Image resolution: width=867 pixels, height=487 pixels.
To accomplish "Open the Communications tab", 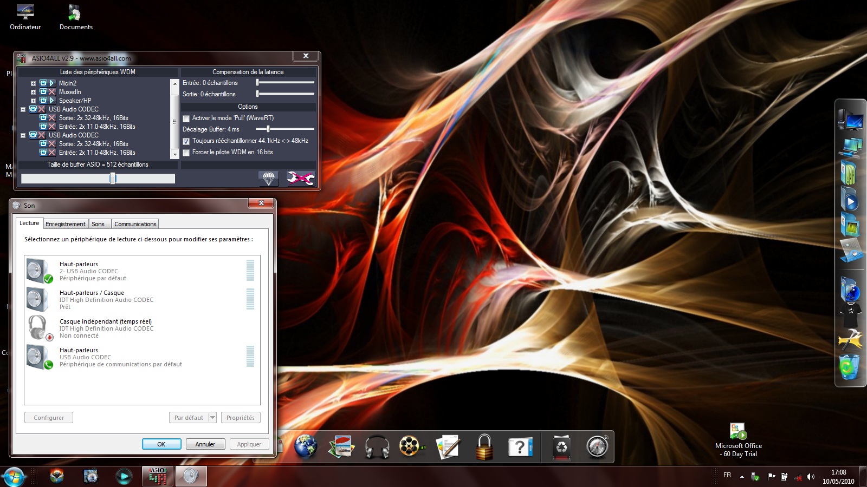I will (x=135, y=224).
